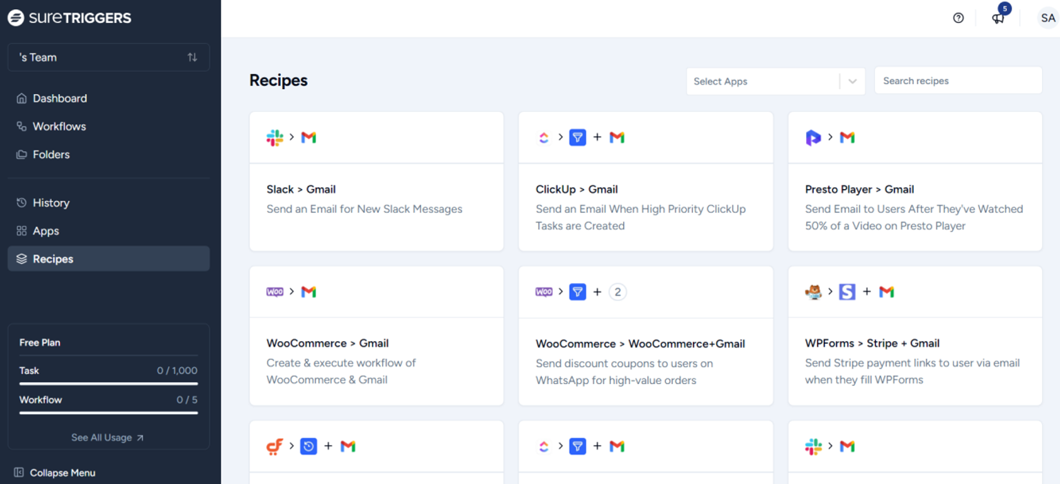The width and height of the screenshot is (1060, 484).
Task: Click the Workflow usage progress bar
Action: click(108, 413)
